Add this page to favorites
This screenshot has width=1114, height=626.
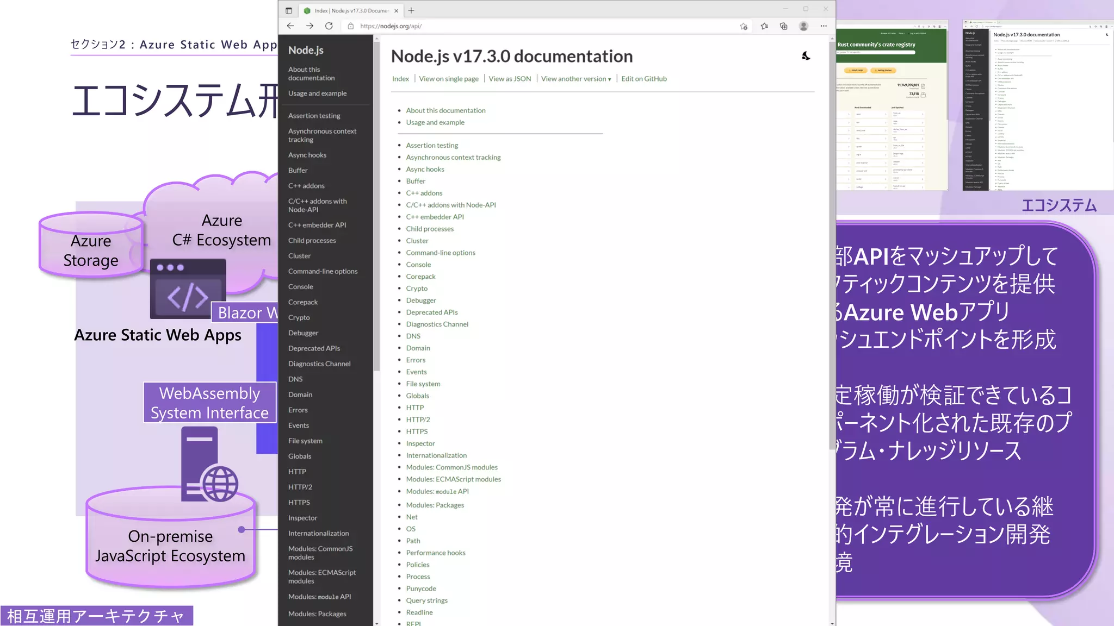pos(744,26)
